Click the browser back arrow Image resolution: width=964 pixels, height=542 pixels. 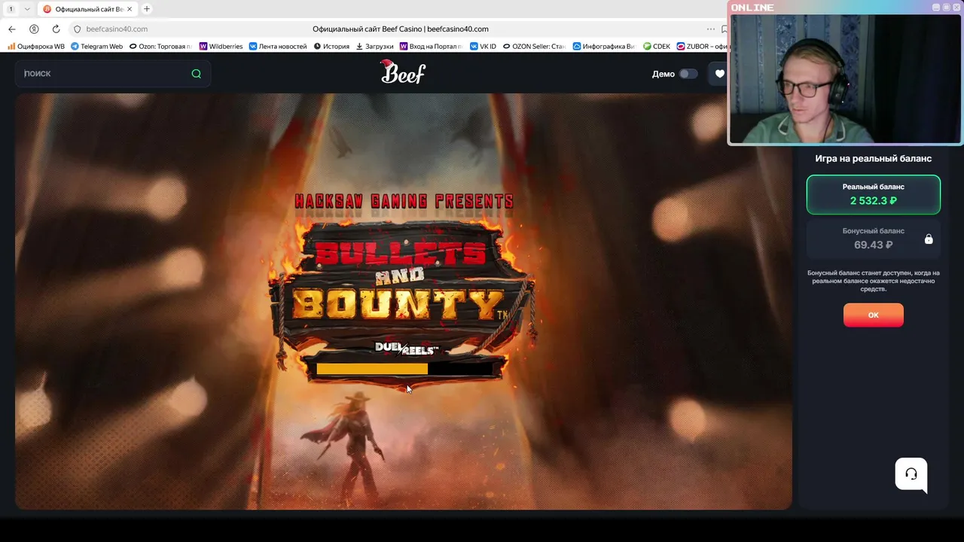click(x=12, y=29)
